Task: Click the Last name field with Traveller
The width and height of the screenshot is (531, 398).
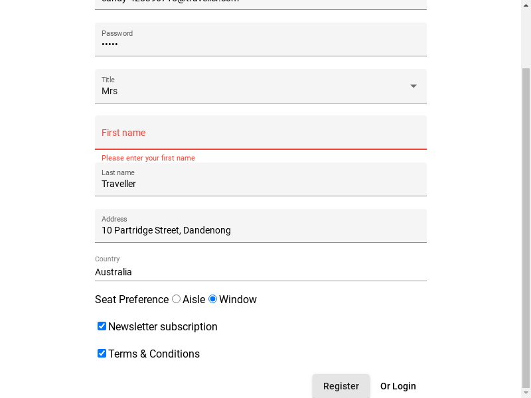Action: pyautogui.click(x=260, y=183)
